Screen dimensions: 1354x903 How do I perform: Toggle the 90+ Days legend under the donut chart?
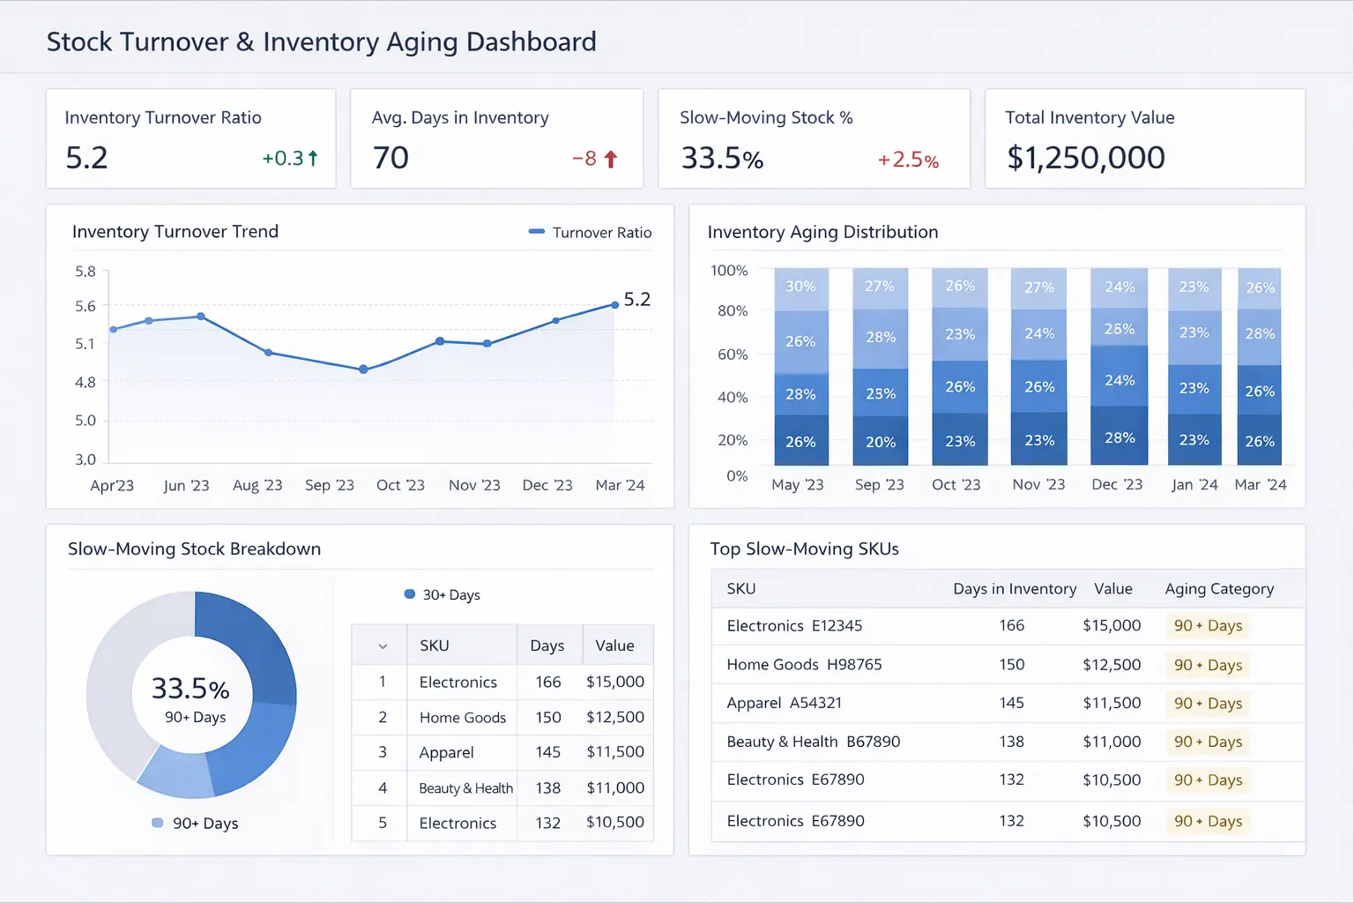tap(196, 823)
